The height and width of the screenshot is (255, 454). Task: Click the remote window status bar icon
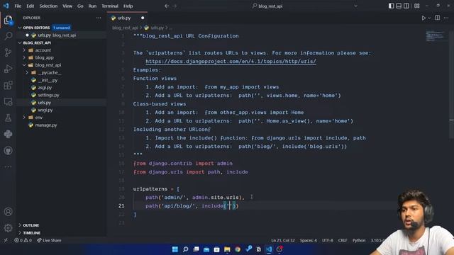(6, 240)
